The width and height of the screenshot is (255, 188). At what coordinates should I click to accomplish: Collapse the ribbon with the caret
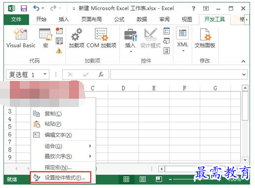point(244,61)
